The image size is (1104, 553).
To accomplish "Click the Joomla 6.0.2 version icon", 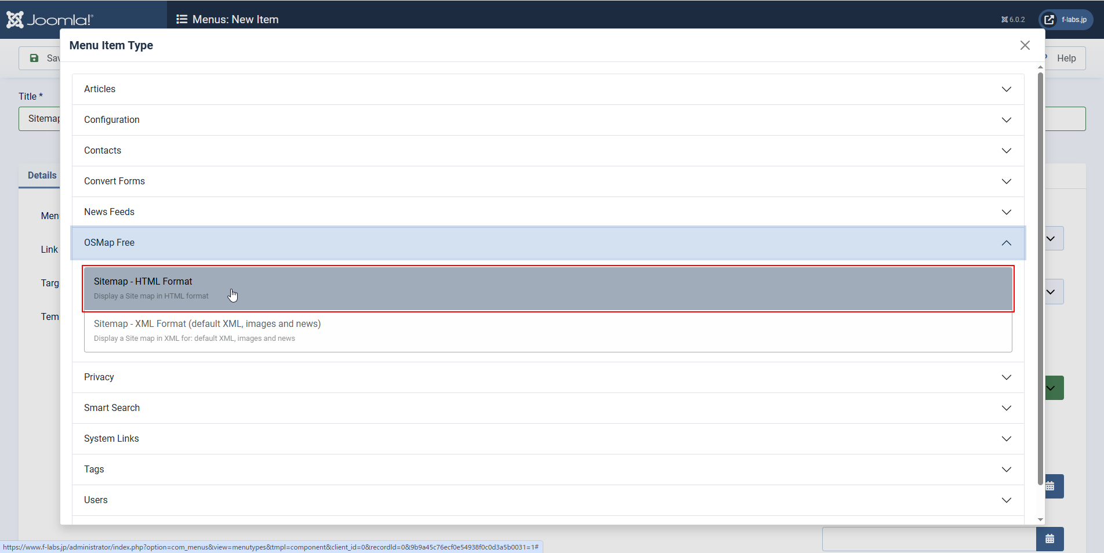I will [x=1004, y=19].
